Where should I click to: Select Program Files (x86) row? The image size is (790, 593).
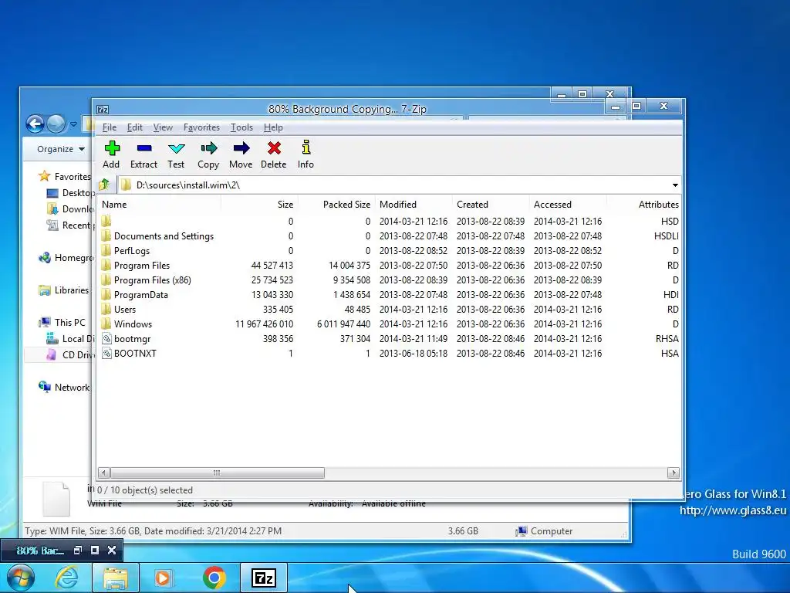390,280
